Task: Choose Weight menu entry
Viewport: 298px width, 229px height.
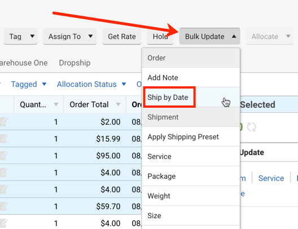Action: coord(191,196)
